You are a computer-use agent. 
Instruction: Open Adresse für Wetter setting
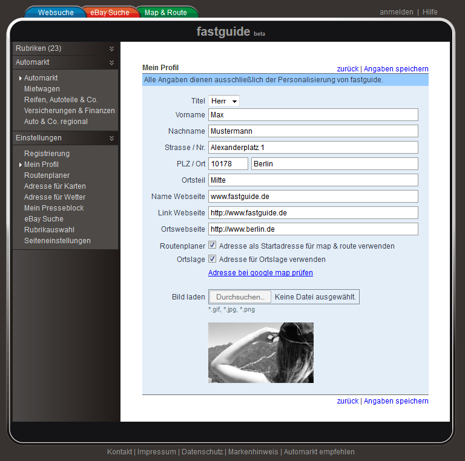pos(54,197)
